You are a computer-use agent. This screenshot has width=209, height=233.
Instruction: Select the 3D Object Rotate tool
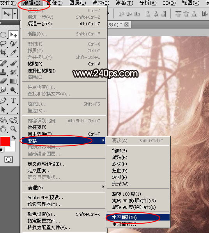(3, 120)
